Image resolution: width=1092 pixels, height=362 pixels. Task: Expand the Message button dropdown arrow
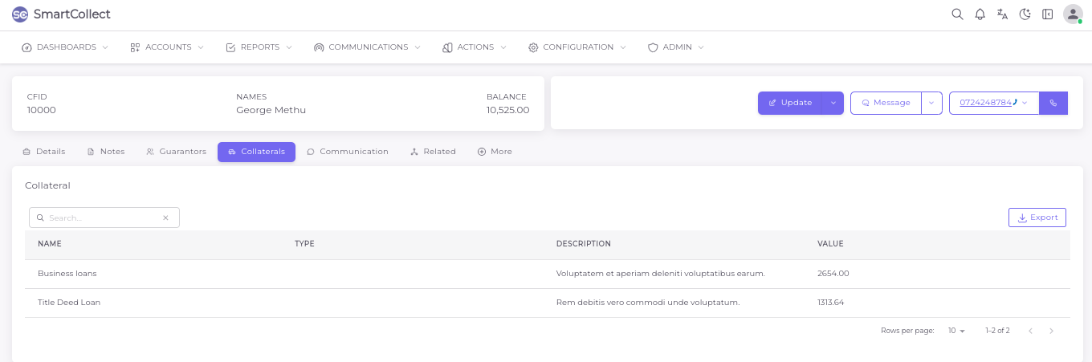coord(931,103)
